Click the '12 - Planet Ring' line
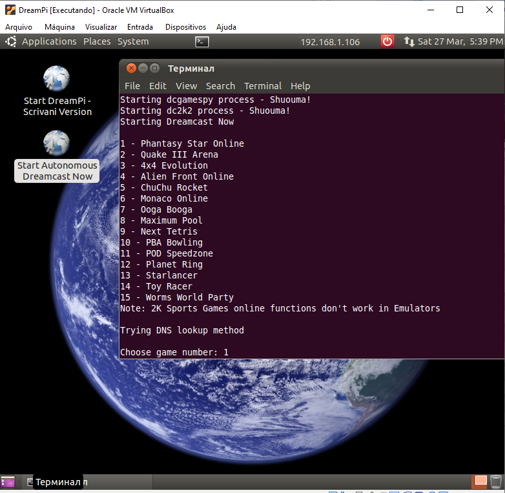 tap(161, 264)
